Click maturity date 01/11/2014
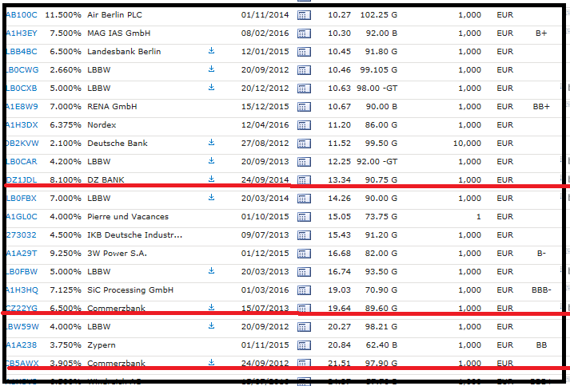The height and width of the screenshot is (386, 570). coord(265,15)
